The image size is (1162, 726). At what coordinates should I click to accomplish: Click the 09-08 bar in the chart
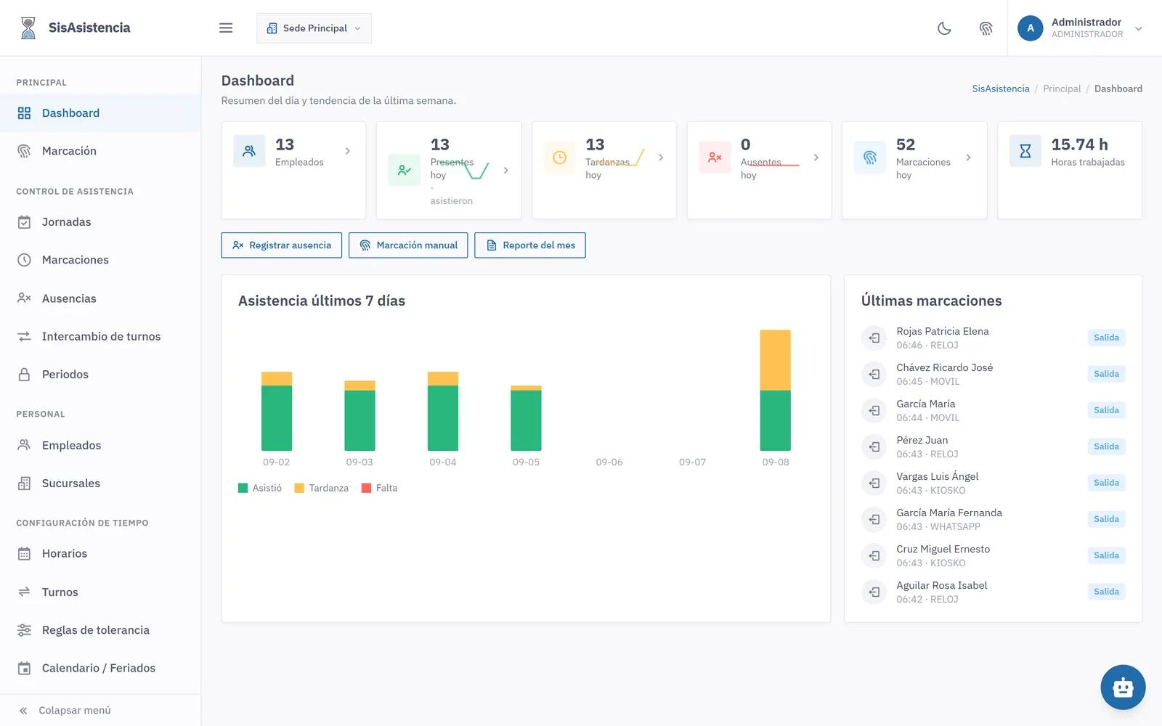click(776, 391)
